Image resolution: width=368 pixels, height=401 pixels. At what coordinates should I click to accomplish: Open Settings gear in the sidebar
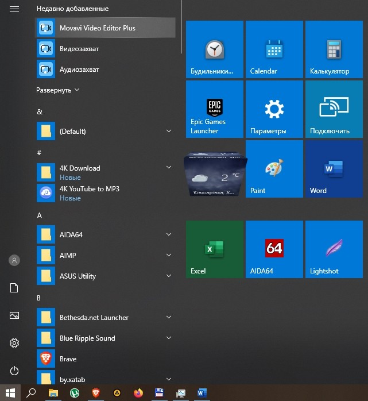[14, 343]
